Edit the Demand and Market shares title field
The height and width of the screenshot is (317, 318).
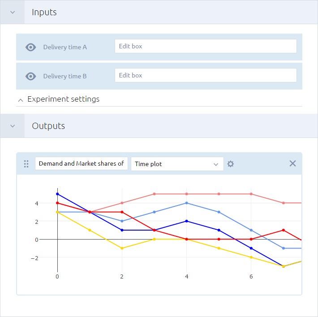point(82,163)
